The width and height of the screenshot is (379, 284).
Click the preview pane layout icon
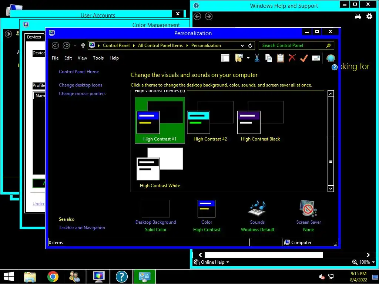(225, 58)
